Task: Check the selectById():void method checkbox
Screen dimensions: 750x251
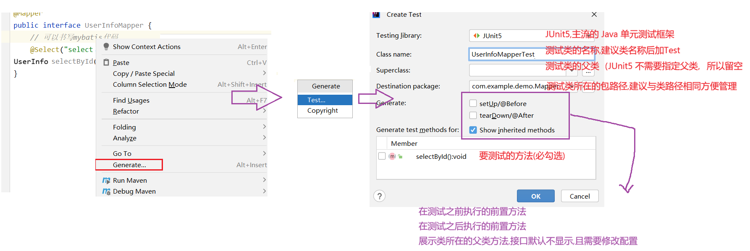Action: pyautogui.click(x=382, y=156)
